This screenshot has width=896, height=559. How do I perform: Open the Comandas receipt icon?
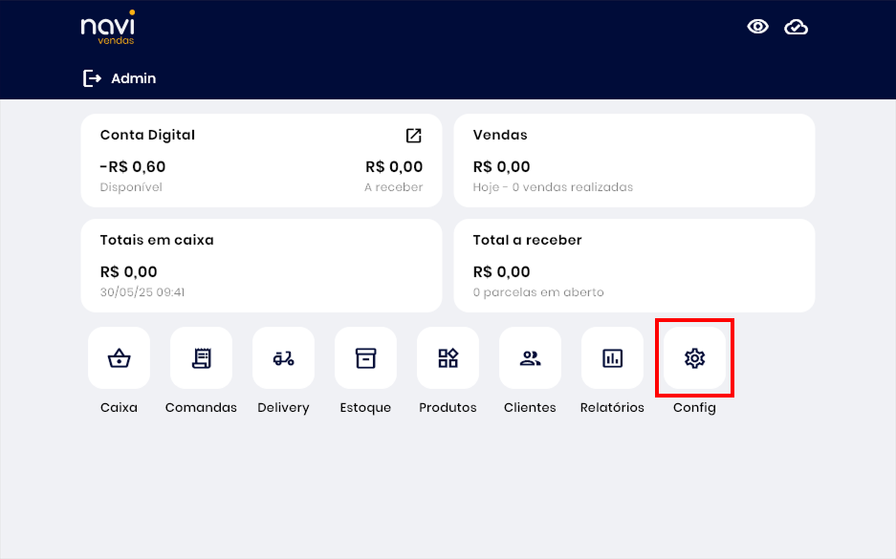pos(201,358)
